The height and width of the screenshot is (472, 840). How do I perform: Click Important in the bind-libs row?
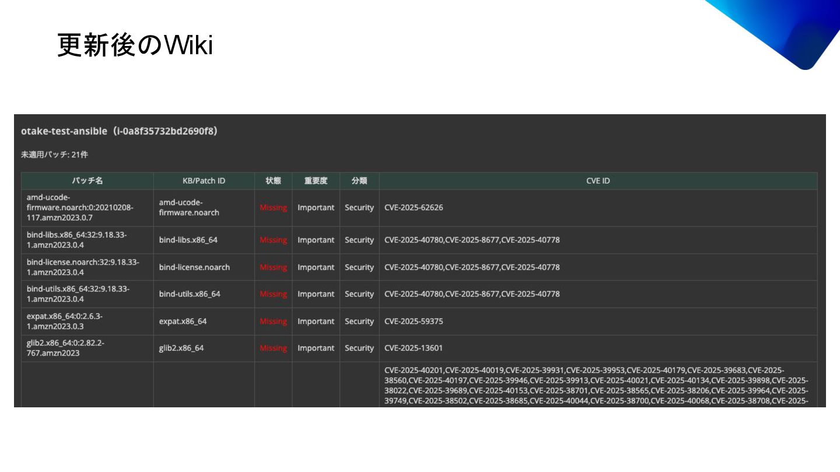click(x=316, y=240)
